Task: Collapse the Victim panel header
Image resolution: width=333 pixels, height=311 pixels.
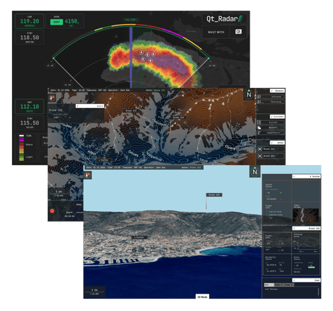Action: pos(306,176)
